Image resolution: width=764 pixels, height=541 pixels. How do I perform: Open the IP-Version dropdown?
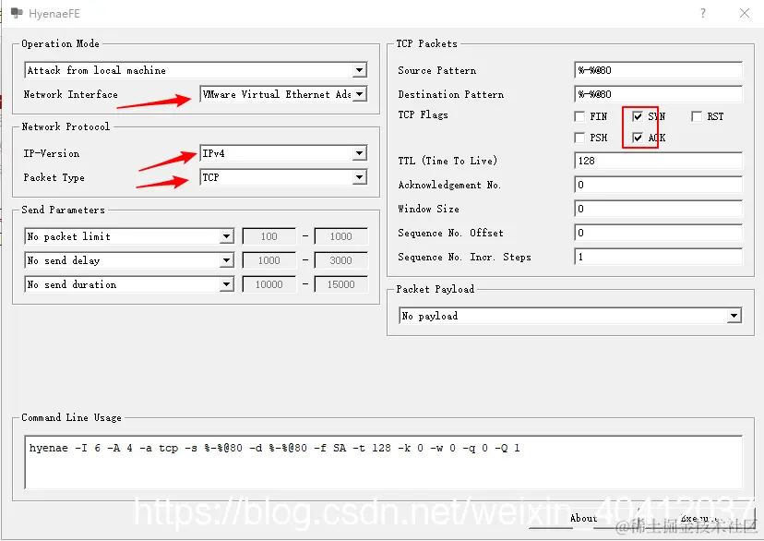283,153
